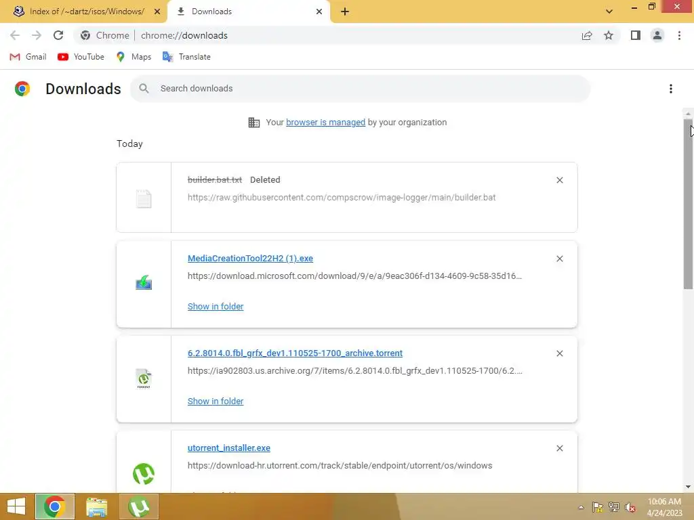
Task: Show MediaCreationTool22H2 in folder
Action: click(216, 307)
